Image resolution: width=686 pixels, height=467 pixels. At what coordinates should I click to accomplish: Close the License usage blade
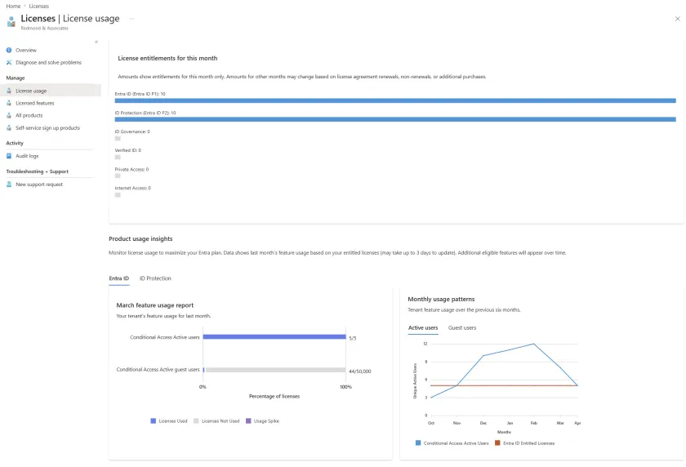tap(677, 19)
